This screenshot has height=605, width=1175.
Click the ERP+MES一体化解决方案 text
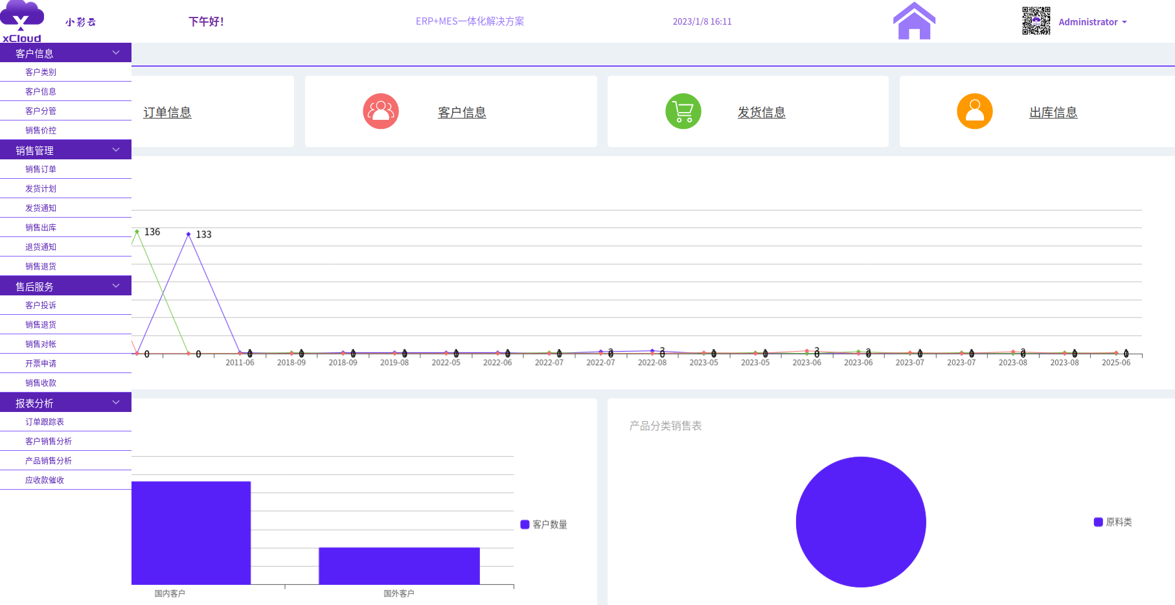pyautogui.click(x=470, y=21)
